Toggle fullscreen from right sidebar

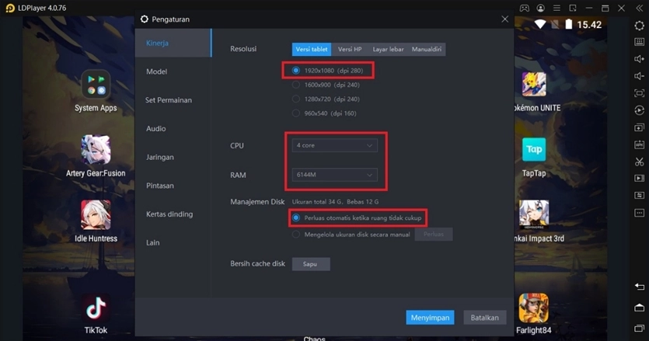point(640,93)
